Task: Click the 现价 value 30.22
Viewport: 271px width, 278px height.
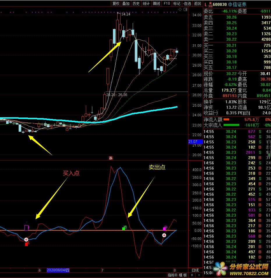Action: 231,74
